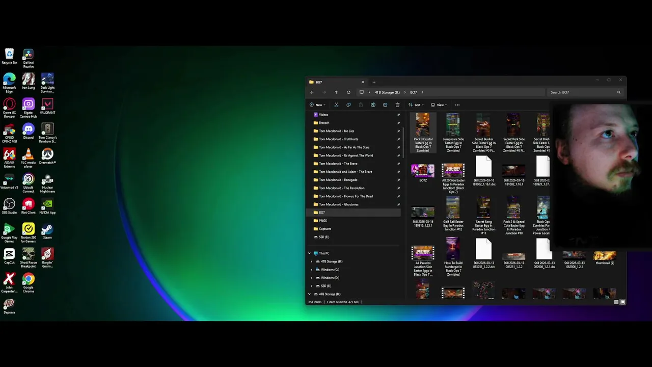The height and width of the screenshot is (367, 652).
Task: Expand the Windows (C:) drive node
Action: coord(311,270)
